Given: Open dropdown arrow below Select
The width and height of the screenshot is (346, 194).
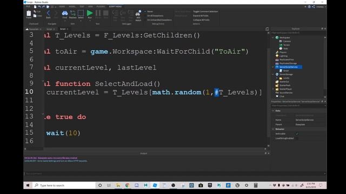Looking at the screenshot, I should pyautogui.click(x=81, y=20).
